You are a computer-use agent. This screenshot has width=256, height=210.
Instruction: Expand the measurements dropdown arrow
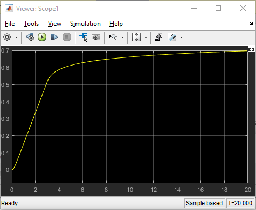[181, 37]
